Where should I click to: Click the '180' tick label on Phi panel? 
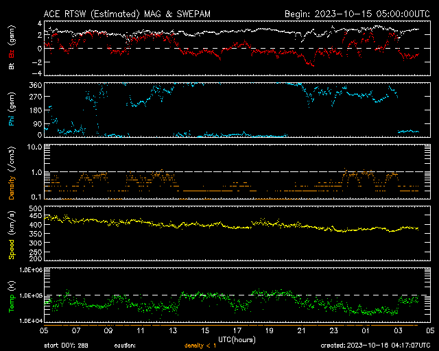click(36, 110)
